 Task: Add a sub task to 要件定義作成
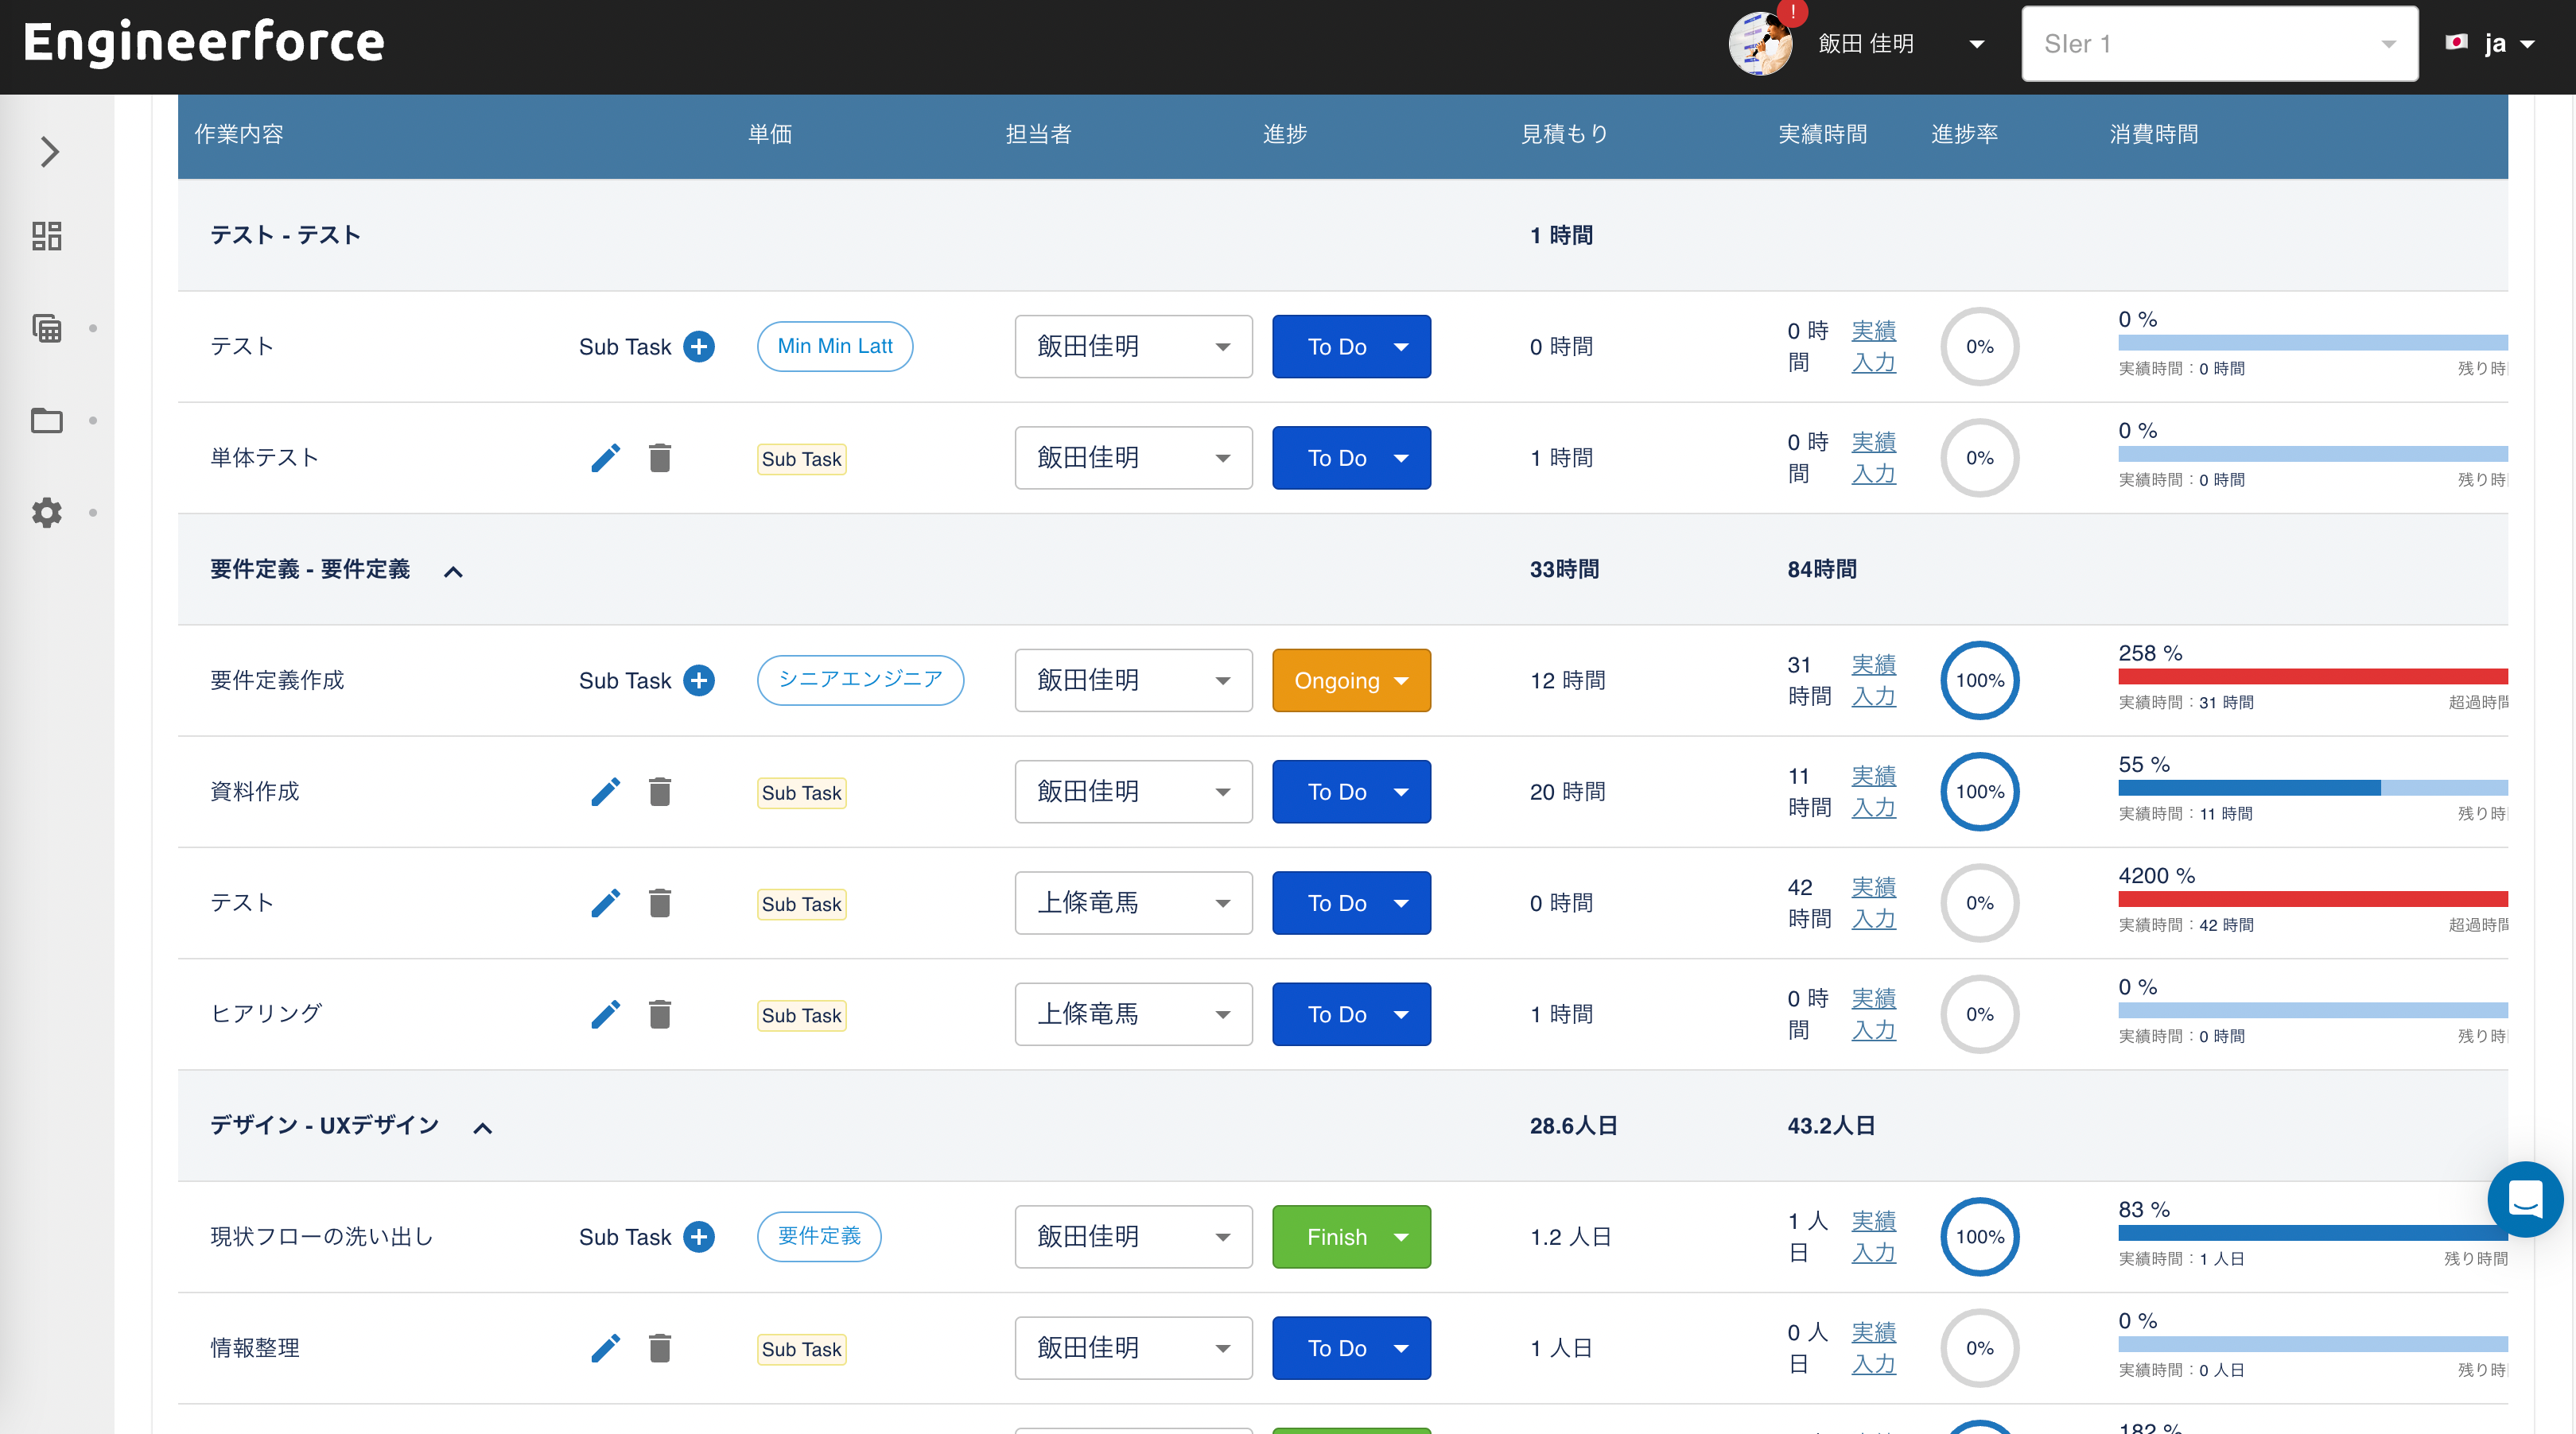699,680
